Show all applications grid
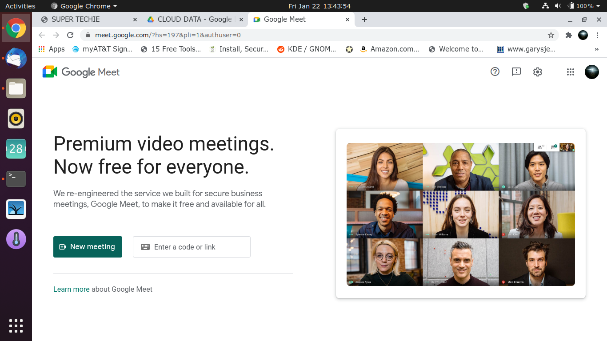 [x=16, y=325]
